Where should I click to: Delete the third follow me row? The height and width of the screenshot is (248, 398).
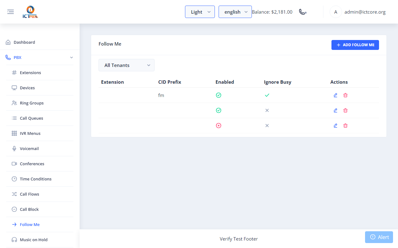click(345, 126)
